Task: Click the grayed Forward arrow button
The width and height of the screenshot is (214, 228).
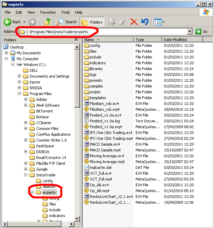Action: tap(32, 22)
